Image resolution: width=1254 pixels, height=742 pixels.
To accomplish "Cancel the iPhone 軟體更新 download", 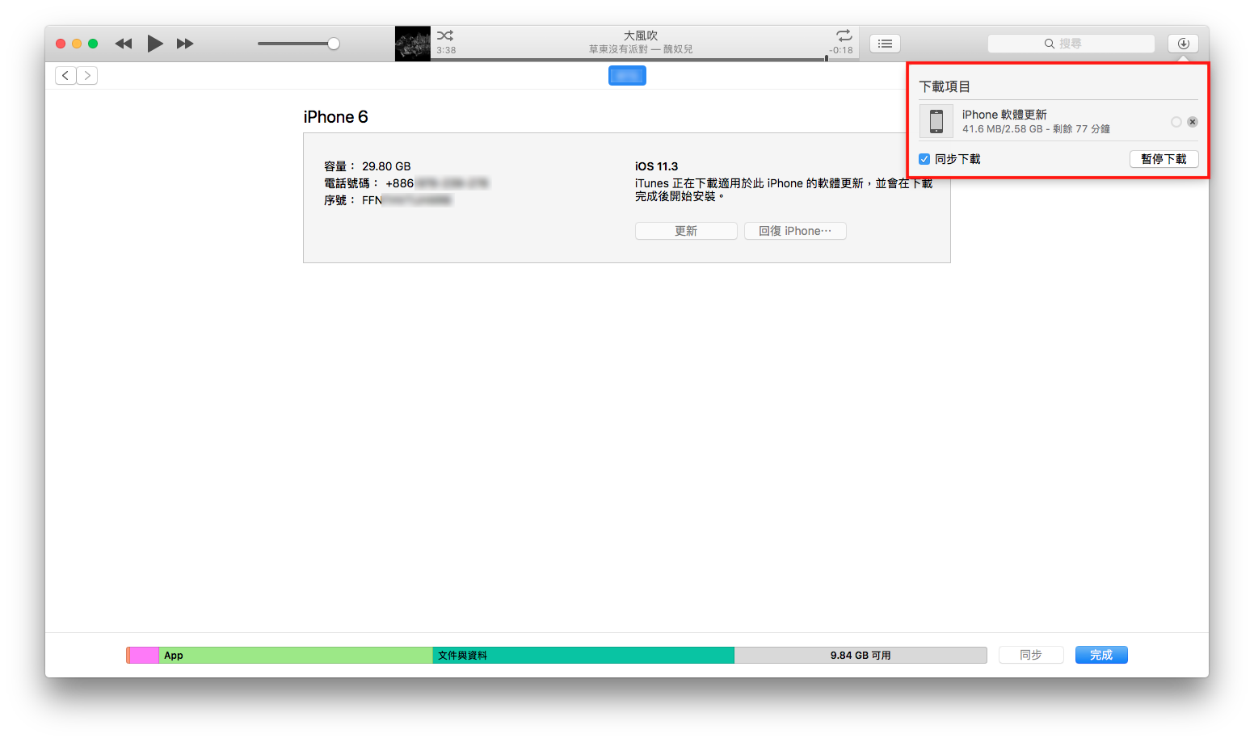I will point(1193,122).
